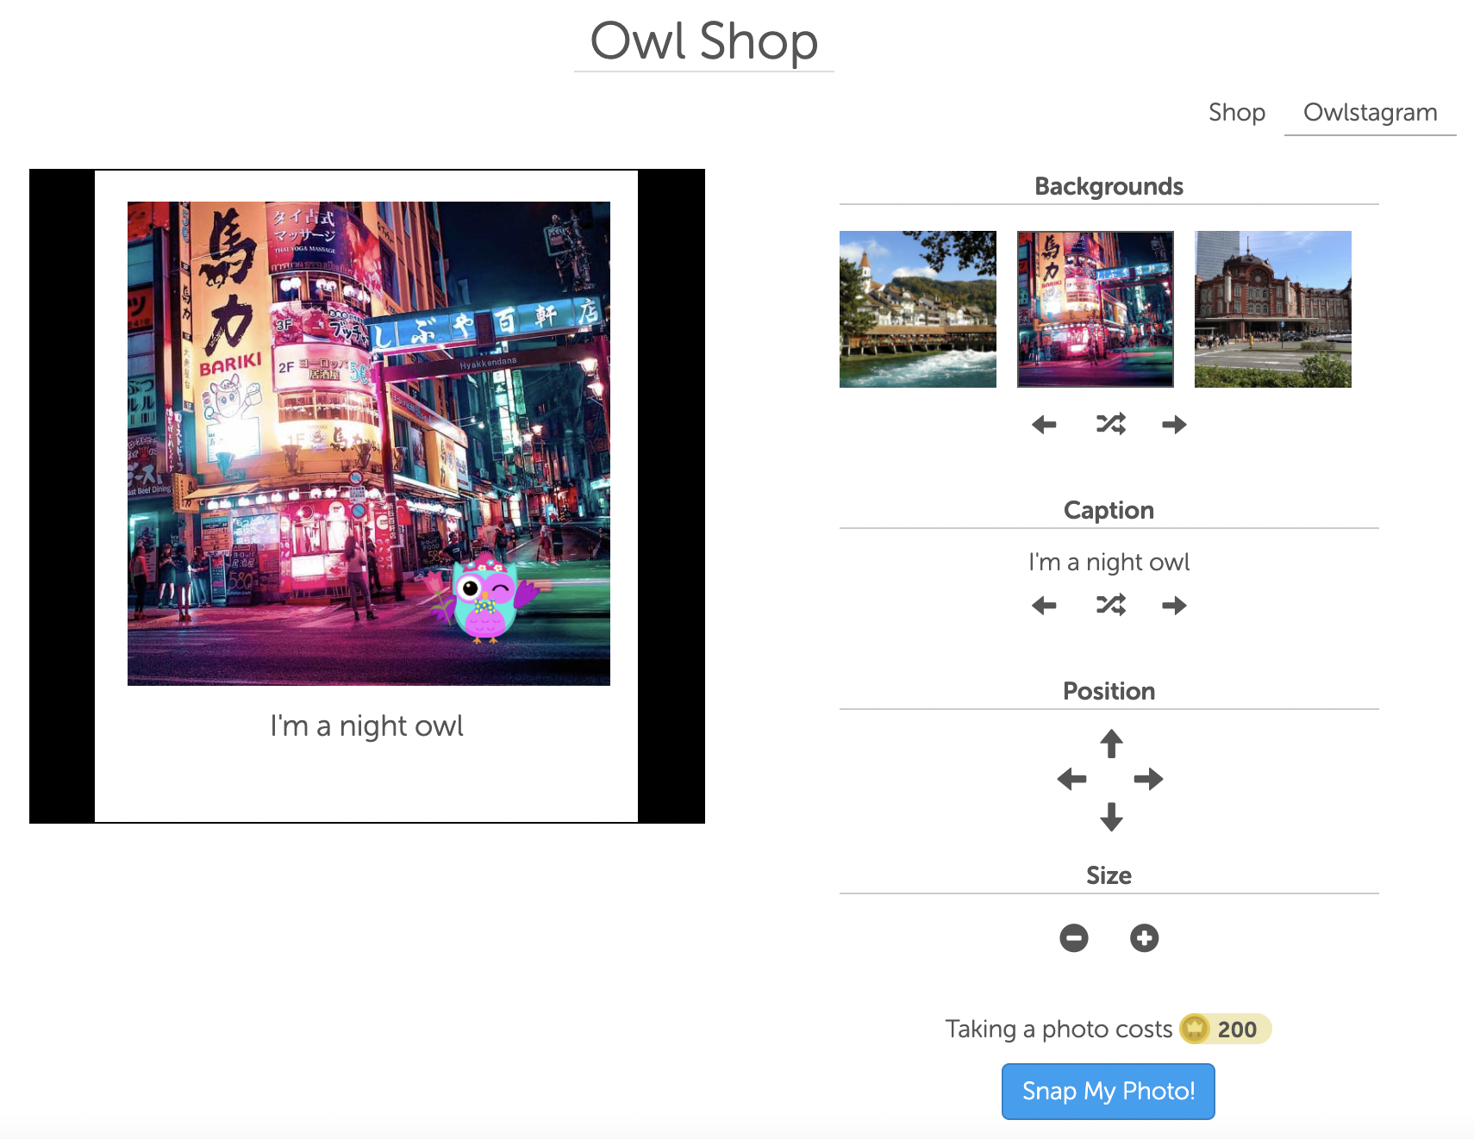Viewport: 1474px width, 1139px height.
Task: Go to next background with right arrow
Action: 1174,425
